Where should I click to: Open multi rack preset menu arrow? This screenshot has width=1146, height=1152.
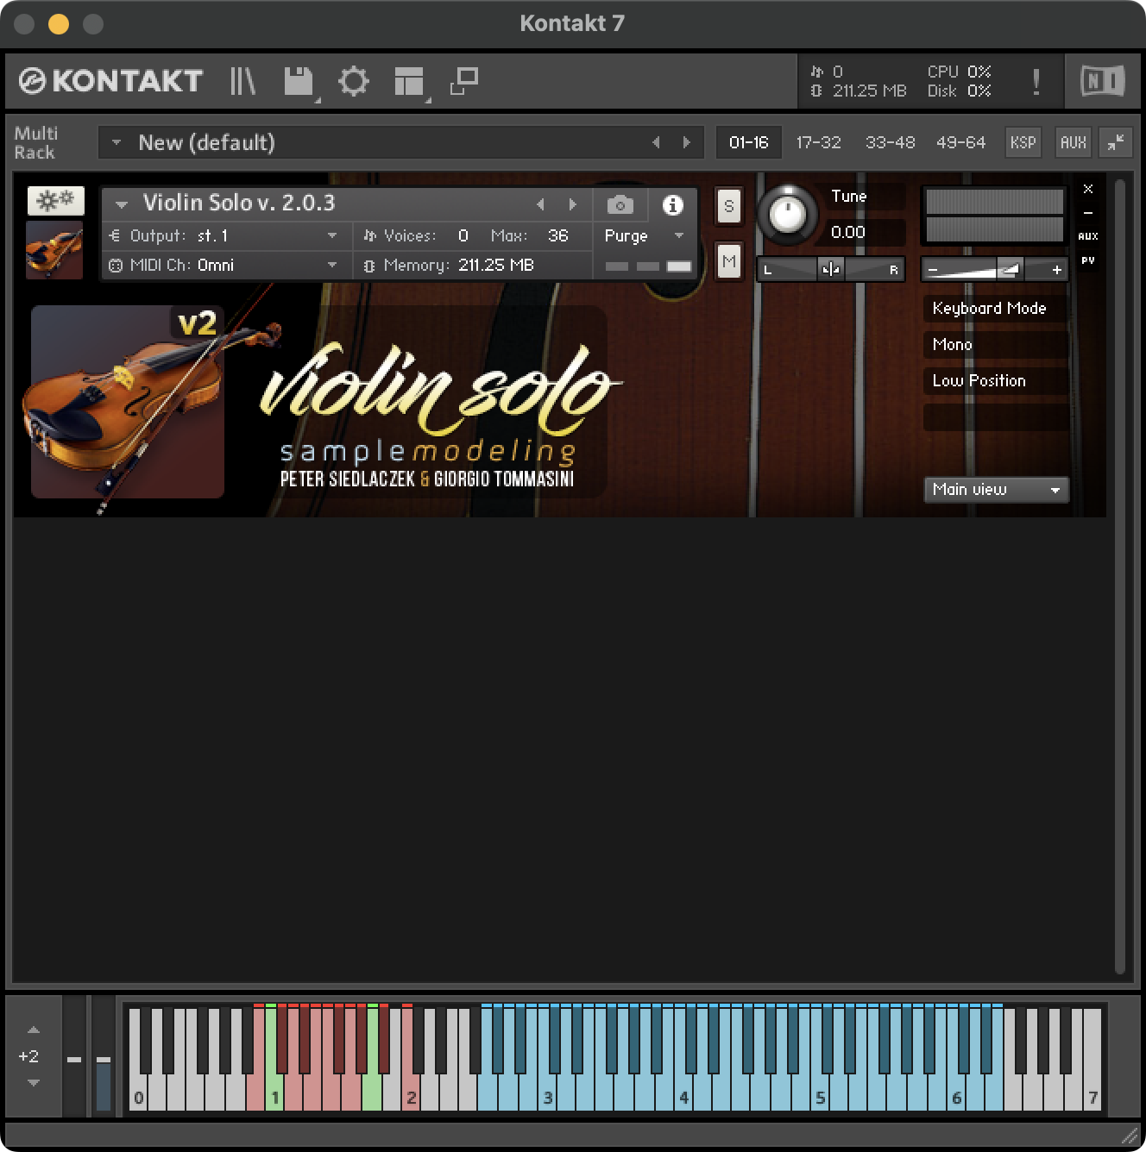pyautogui.click(x=116, y=142)
